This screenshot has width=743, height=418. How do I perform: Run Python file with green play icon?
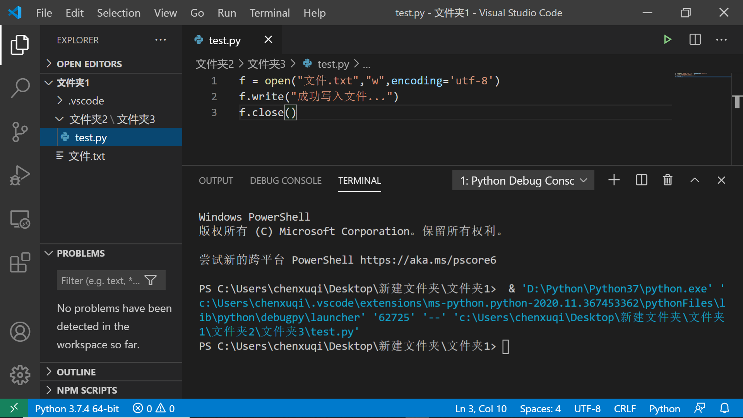(x=667, y=39)
